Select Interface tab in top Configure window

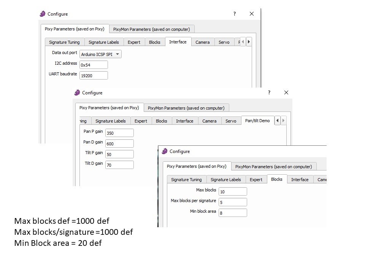178,42
